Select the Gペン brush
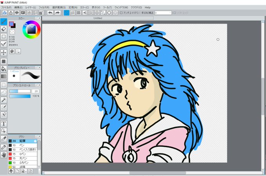Viewport: 266px width, 176px height. point(23,154)
